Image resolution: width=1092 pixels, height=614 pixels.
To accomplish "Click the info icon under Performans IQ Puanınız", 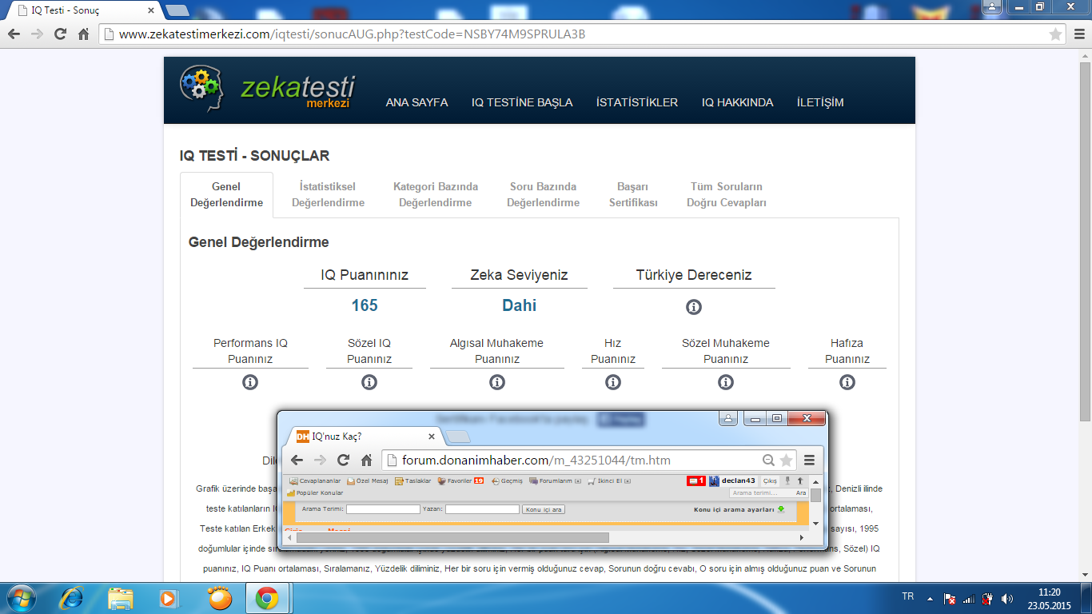I will tap(250, 382).
